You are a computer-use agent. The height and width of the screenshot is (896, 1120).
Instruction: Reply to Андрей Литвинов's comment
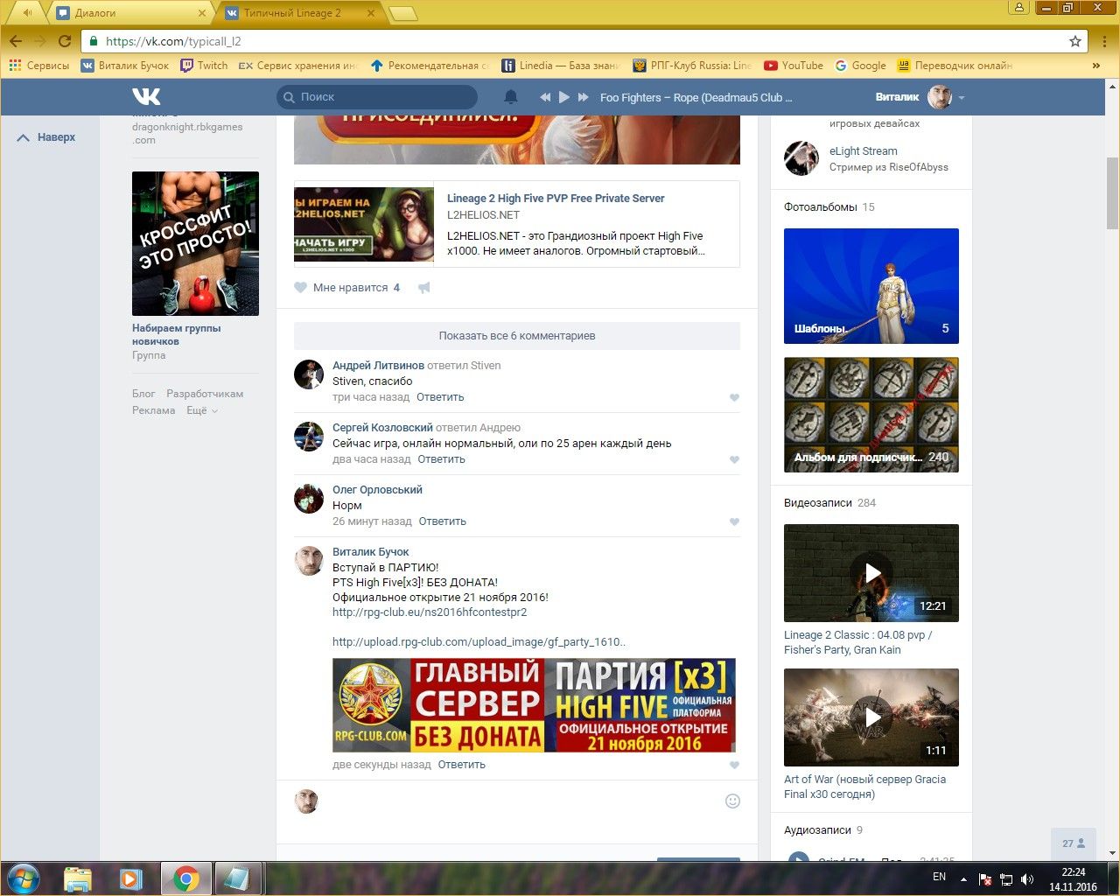pos(440,397)
